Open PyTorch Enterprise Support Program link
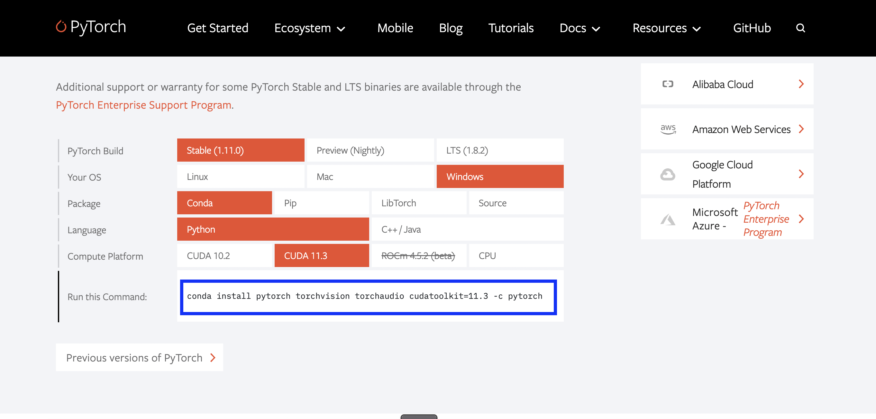The width and height of the screenshot is (876, 419). [143, 105]
